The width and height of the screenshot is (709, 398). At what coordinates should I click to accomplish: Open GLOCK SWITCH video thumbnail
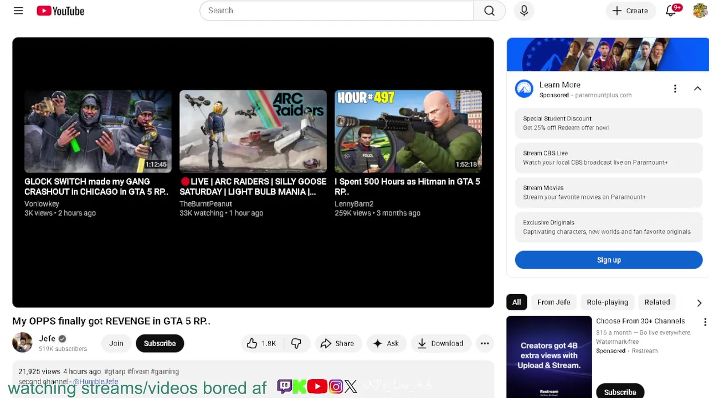pyautogui.click(x=98, y=132)
